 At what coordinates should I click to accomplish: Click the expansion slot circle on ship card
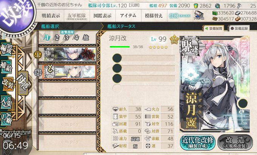click(x=243, y=103)
